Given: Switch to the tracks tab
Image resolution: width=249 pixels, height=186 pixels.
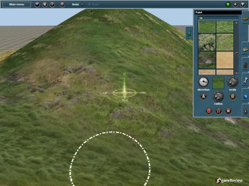Looking at the screenshot, I should point(246,65).
